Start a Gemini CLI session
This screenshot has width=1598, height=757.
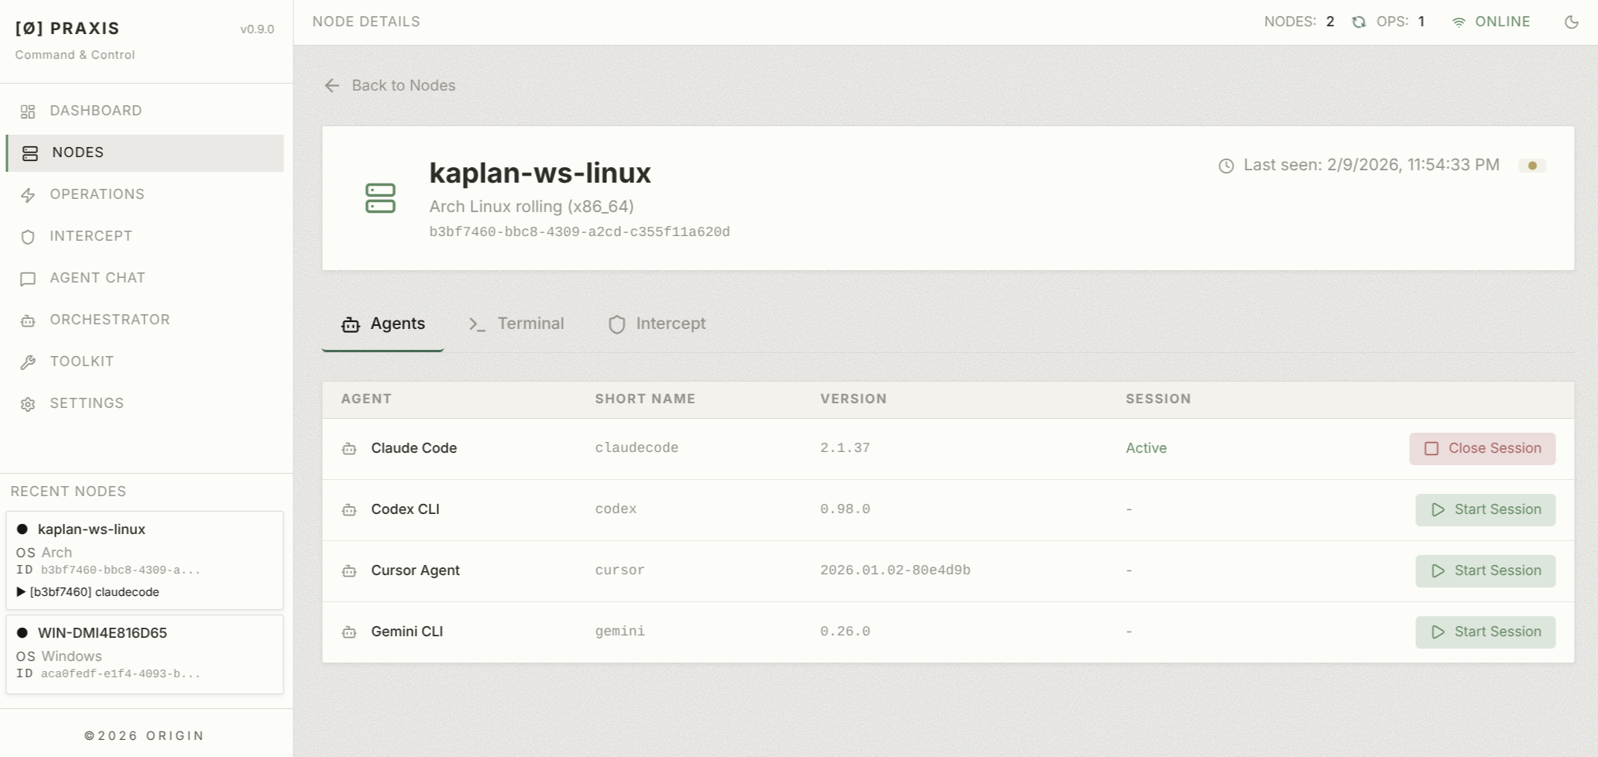pyautogui.click(x=1485, y=632)
